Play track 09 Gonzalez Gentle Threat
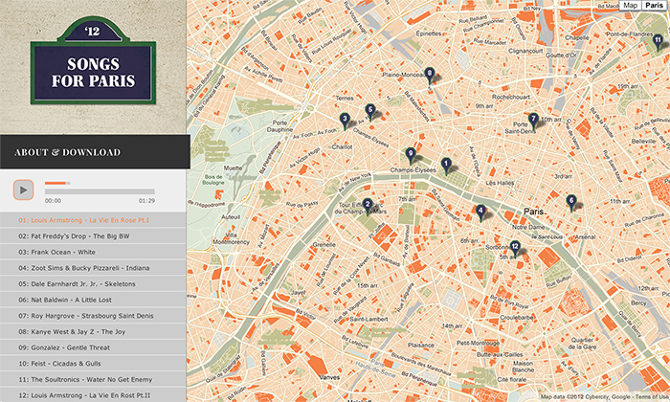This screenshot has height=402, width=670. pos(93,347)
